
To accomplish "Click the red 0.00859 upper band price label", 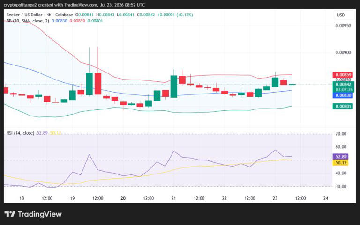I will click(x=343, y=75).
